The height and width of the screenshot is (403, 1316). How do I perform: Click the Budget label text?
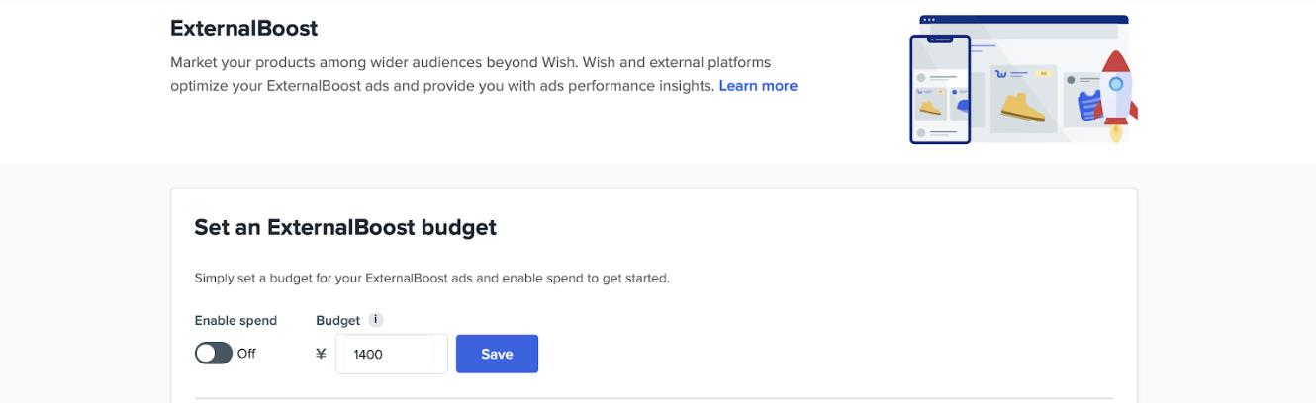tap(337, 320)
